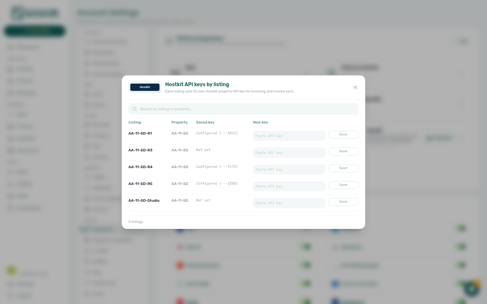Save the key for AA-11-5D-R3

(x=343, y=151)
